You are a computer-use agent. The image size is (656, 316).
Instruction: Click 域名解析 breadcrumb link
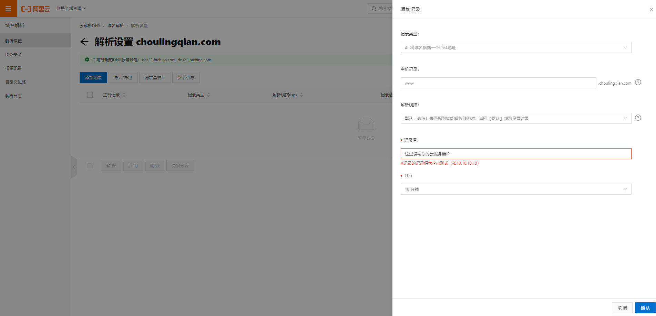[115, 25]
